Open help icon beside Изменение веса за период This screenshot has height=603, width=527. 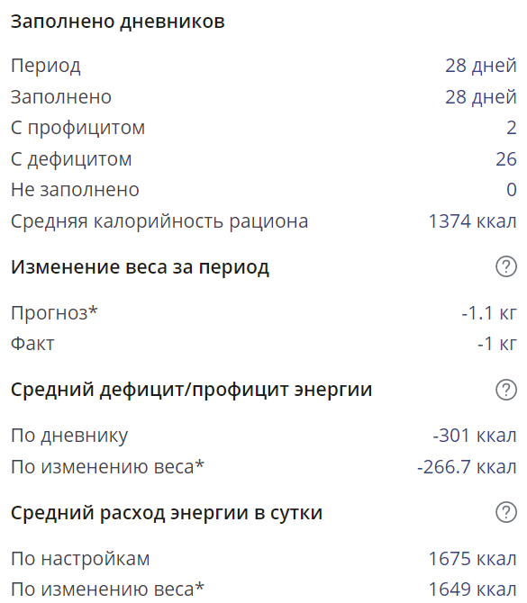point(505,266)
